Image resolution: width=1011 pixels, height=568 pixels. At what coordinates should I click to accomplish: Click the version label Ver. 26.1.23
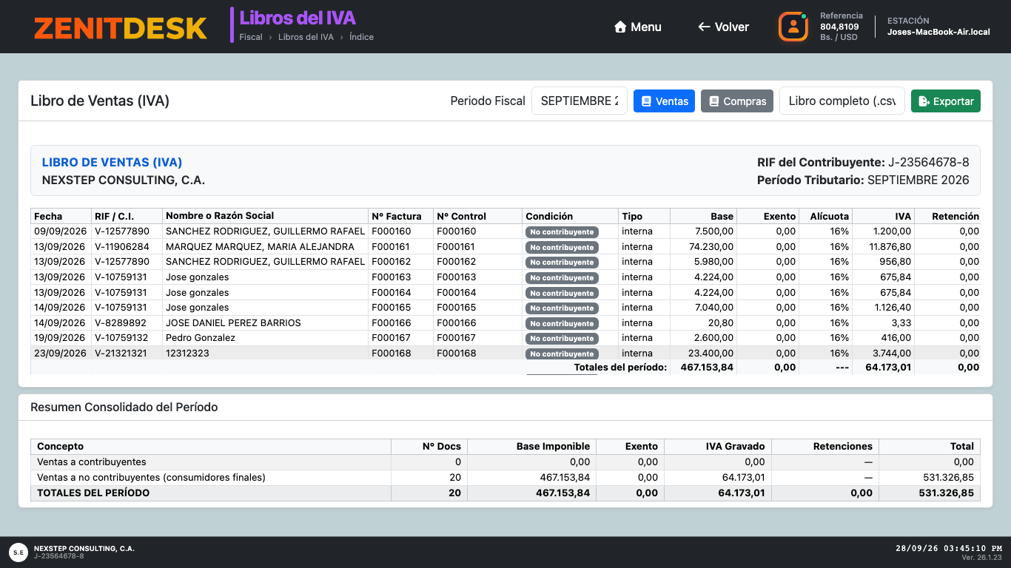pos(981,558)
